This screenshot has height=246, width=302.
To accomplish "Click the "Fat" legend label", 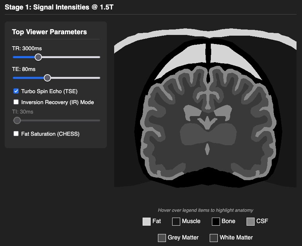I will click(156, 221).
